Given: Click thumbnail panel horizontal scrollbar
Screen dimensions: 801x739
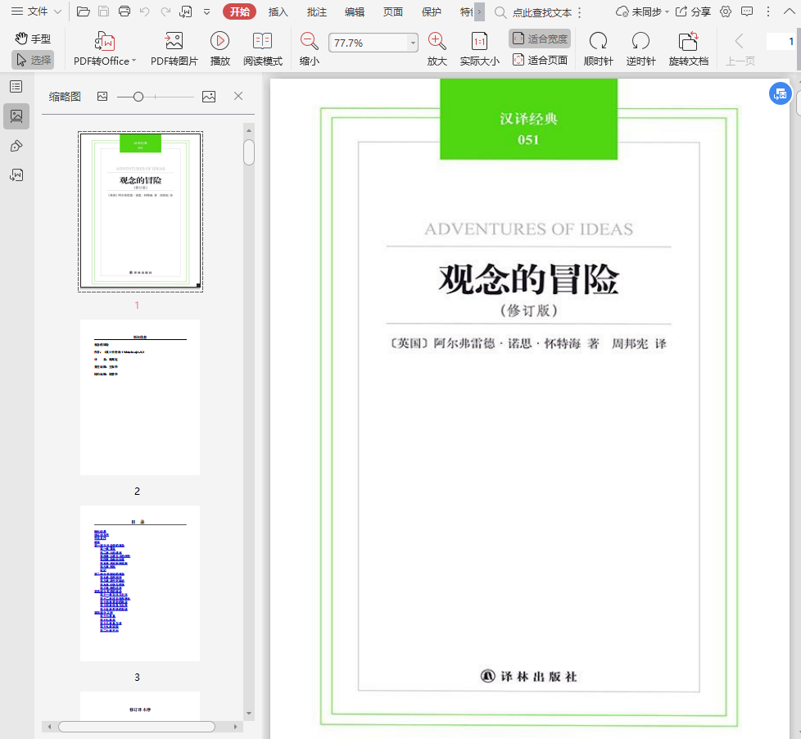Looking at the screenshot, I should coord(137,727).
